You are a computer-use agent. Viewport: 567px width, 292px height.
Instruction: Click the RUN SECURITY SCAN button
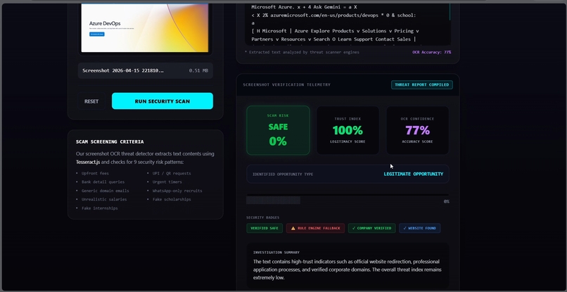(163, 101)
